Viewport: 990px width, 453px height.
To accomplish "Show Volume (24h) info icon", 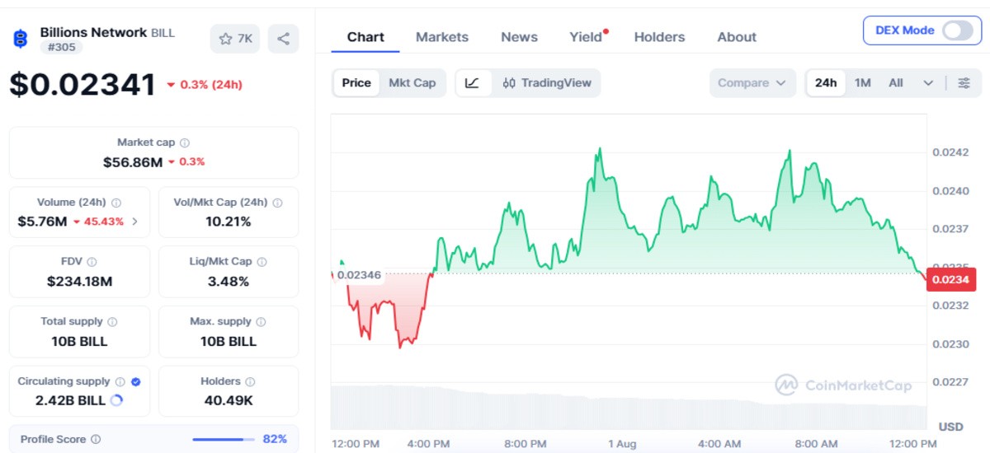I will click(116, 203).
